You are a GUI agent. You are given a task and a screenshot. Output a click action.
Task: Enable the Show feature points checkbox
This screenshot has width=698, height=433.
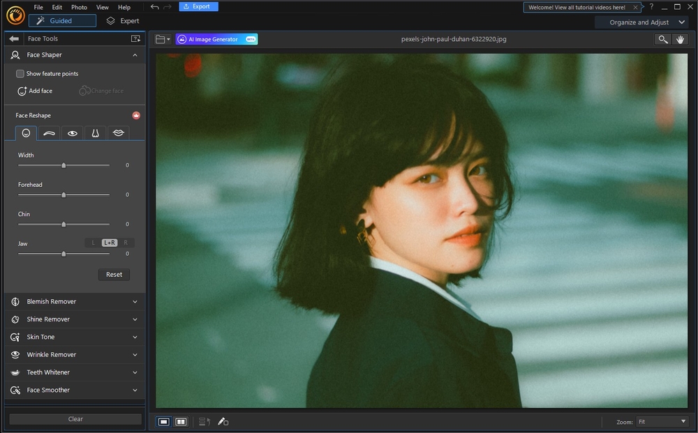[20, 73]
